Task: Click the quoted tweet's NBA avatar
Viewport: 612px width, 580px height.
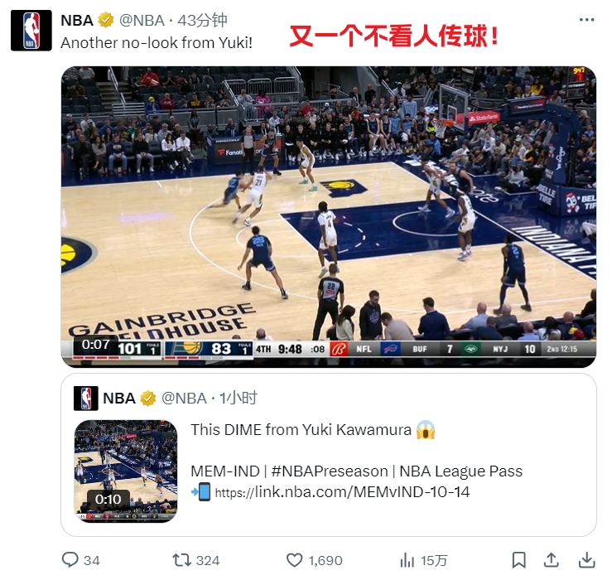Action: tap(86, 399)
